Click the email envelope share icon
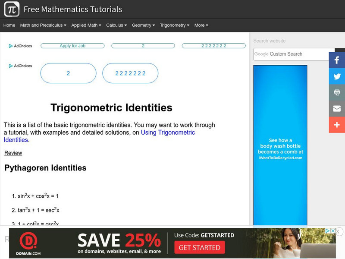This screenshot has height=259, width=345. pos(337,109)
